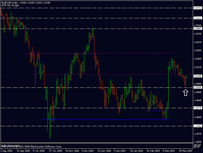Click the 1.5910 price axis label
This screenshot has width=203, height=153.
click(x=198, y=25)
